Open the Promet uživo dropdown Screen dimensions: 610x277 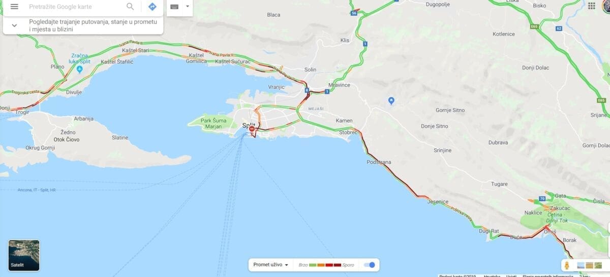[x=271, y=265]
